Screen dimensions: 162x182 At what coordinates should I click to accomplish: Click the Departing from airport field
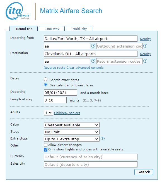click(91, 39)
